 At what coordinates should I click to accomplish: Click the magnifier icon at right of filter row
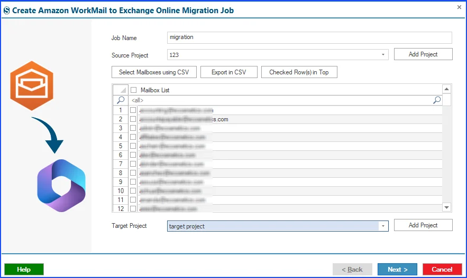[437, 100]
